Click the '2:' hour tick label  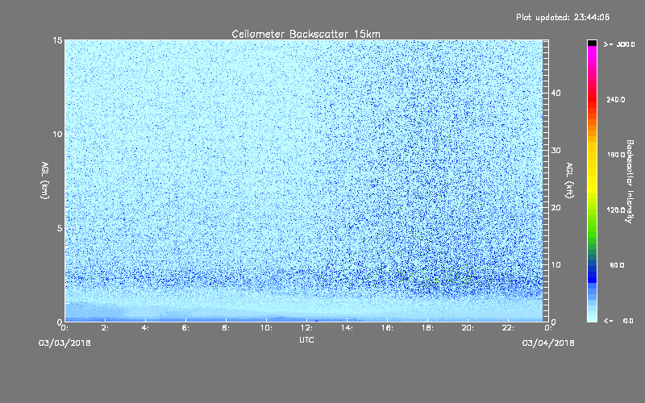[105, 328]
